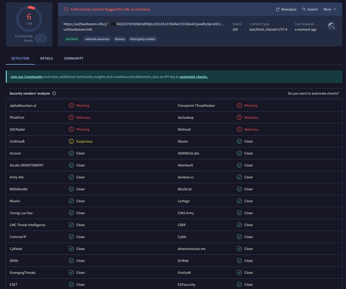This screenshot has width=346, height=289.
Task: Click the Search magnifier icon
Action: click(304, 9)
